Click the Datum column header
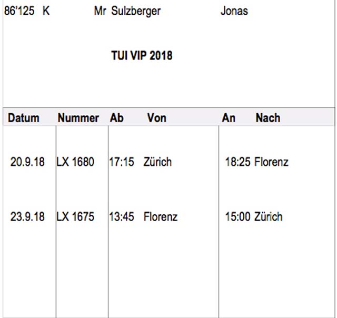This screenshot has height=318, width=337. [24, 118]
